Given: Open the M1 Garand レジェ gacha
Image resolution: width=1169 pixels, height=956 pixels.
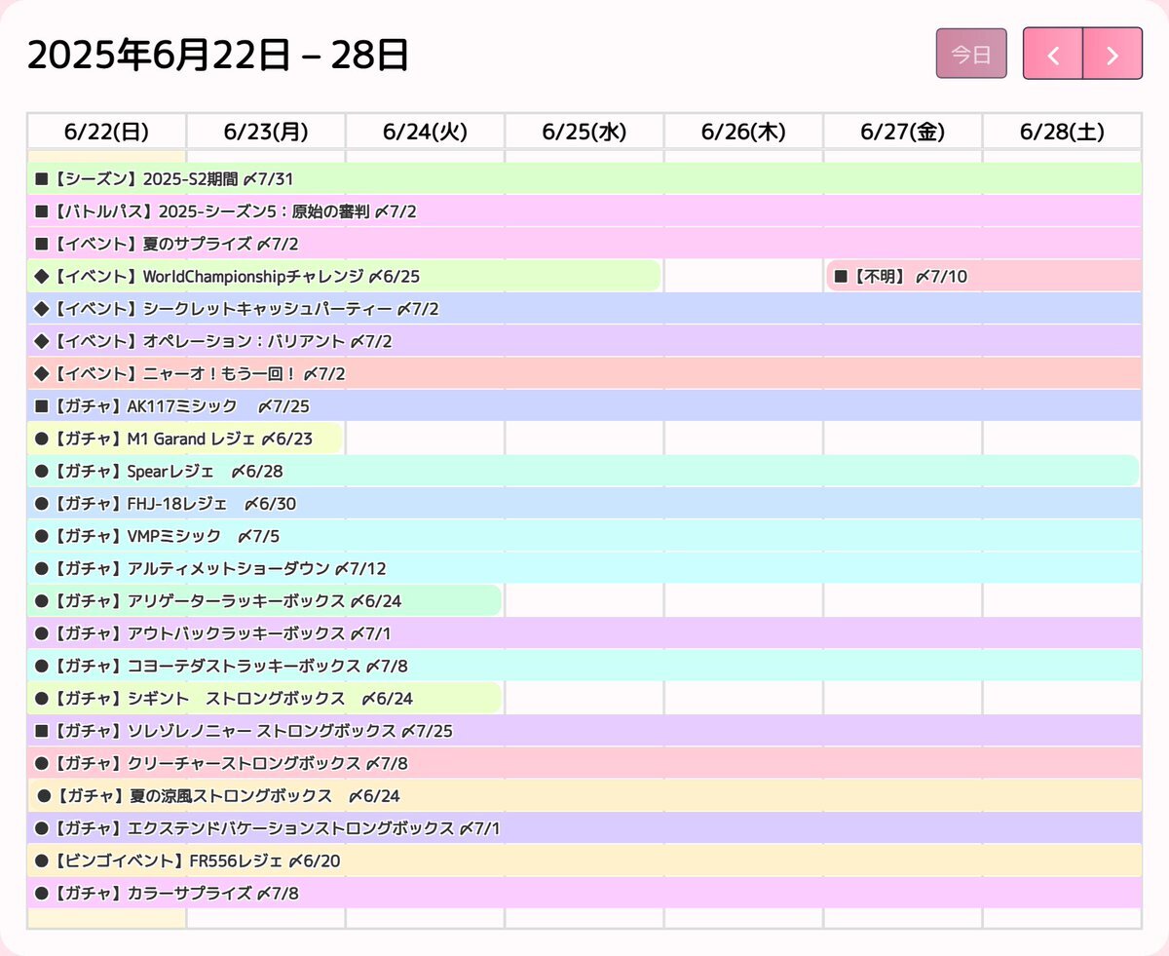Looking at the screenshot, I should pos(186,439).
